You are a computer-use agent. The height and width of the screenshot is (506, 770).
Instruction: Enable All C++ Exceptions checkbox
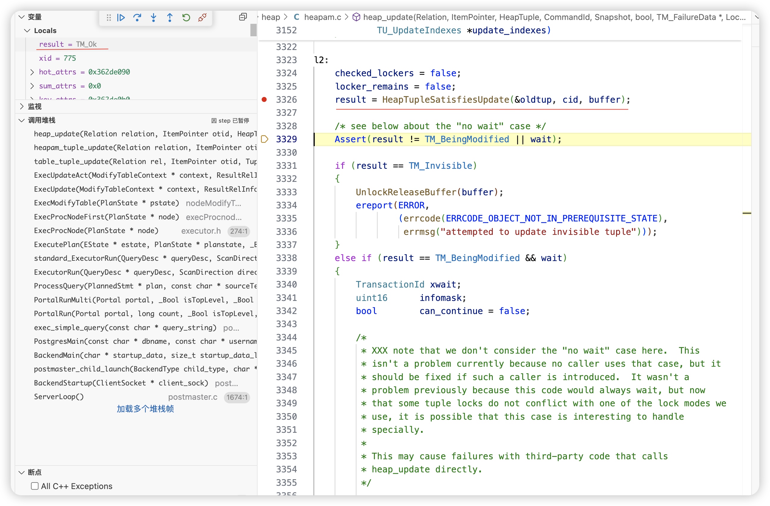coord(35,486)
